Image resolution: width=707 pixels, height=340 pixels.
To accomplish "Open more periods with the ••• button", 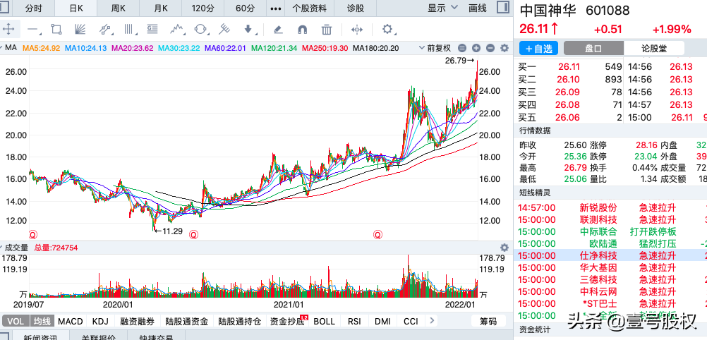I will (275, 8).
